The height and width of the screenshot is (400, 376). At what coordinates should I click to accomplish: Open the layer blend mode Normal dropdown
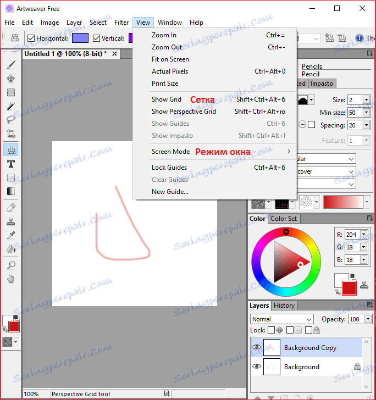(x=282, y=319)
